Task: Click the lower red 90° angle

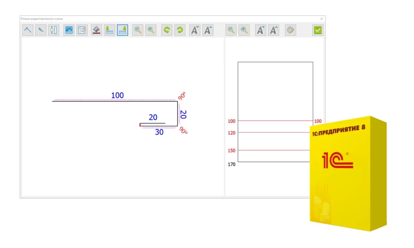Action: tap(183, 130)
